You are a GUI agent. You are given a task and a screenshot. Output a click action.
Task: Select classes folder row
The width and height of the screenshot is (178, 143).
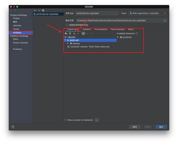coord(75,44)
